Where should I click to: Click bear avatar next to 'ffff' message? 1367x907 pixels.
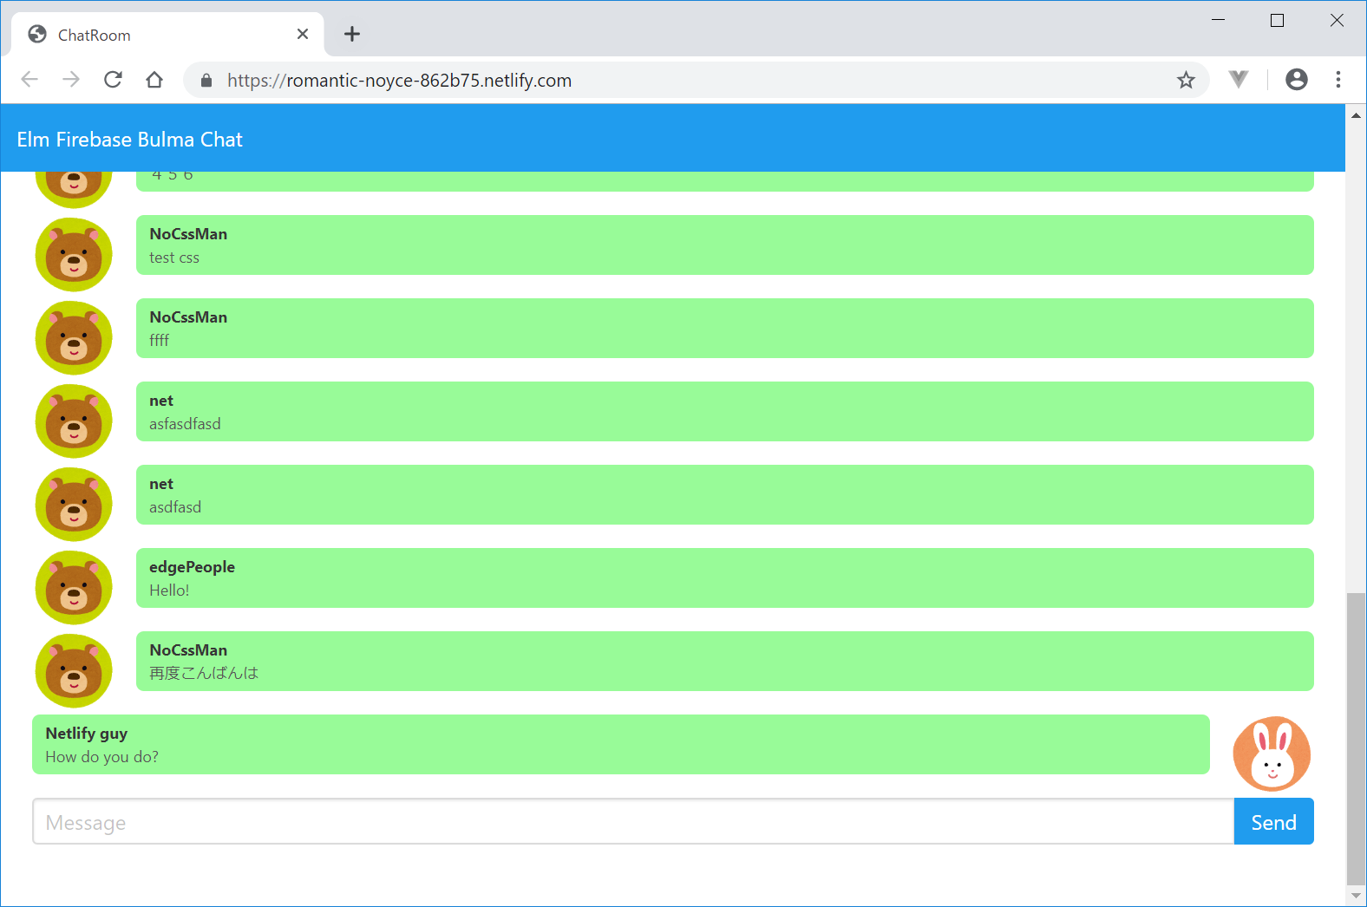pyautogui.click(x=74, y=338)
